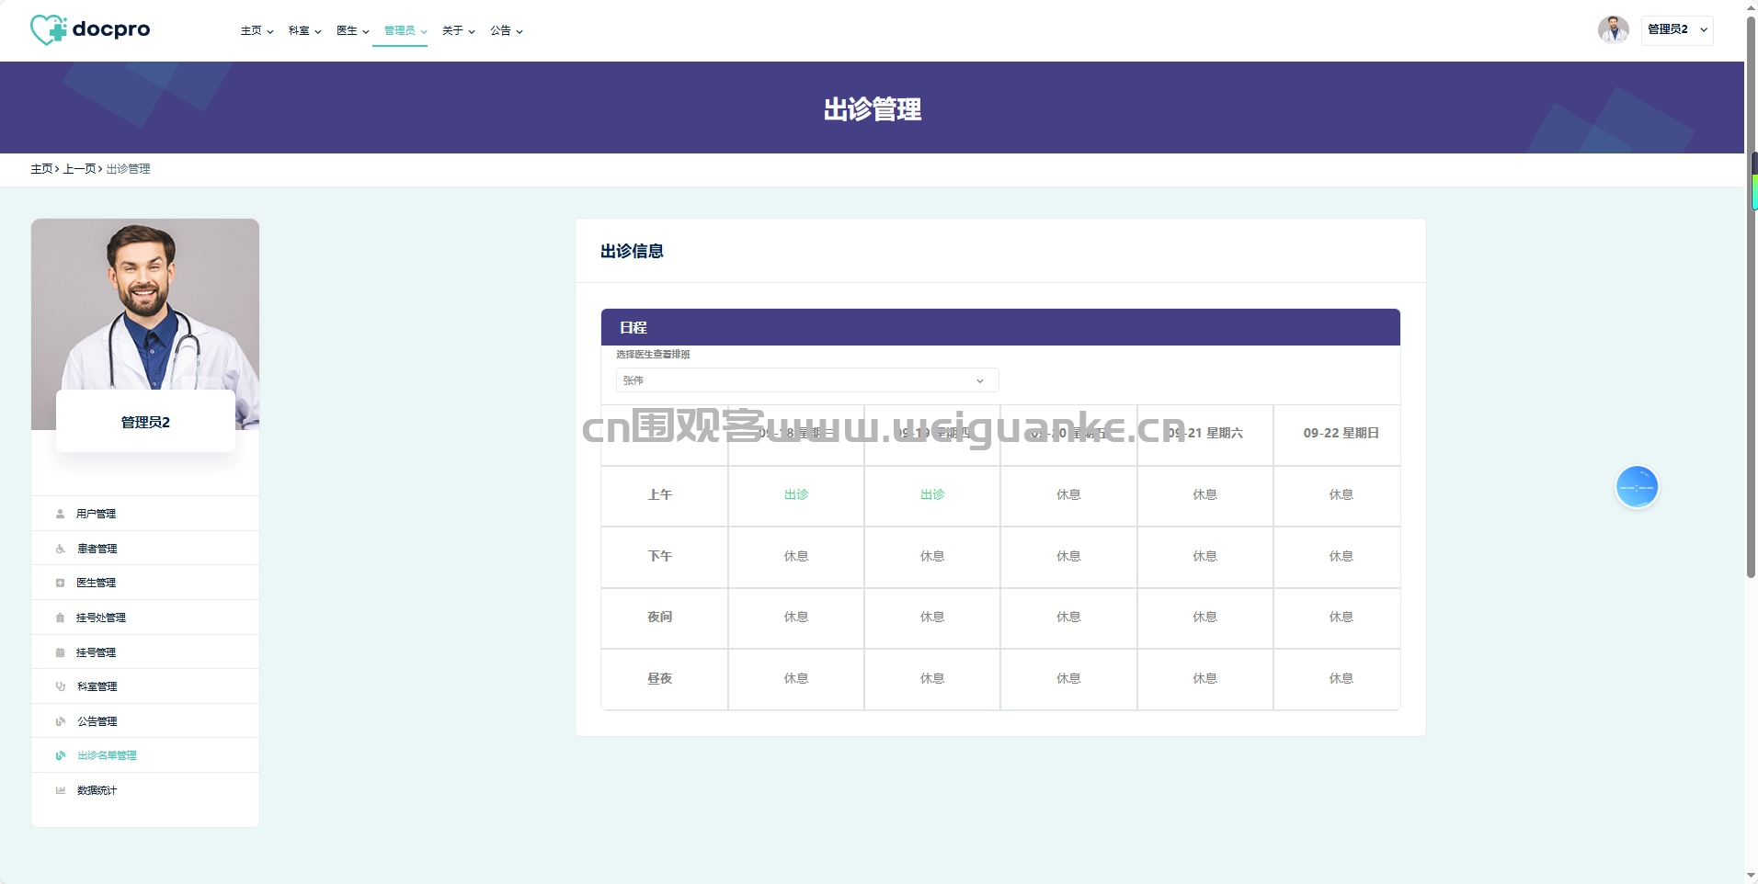Click the 昼夜 row header

point(664,679)
